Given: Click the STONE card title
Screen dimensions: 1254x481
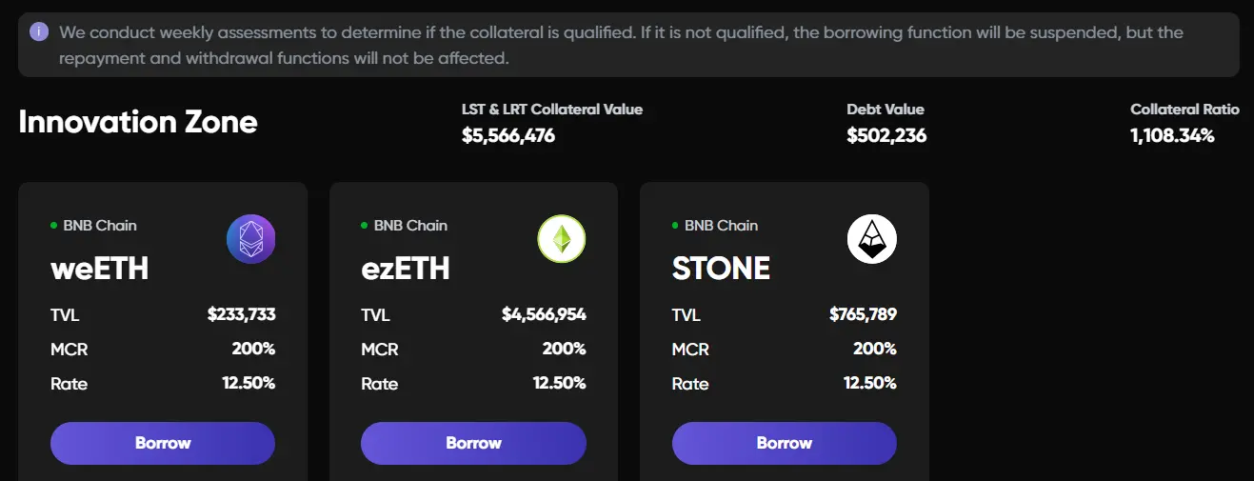Looking at the screenshot, I should pos(721,269).
